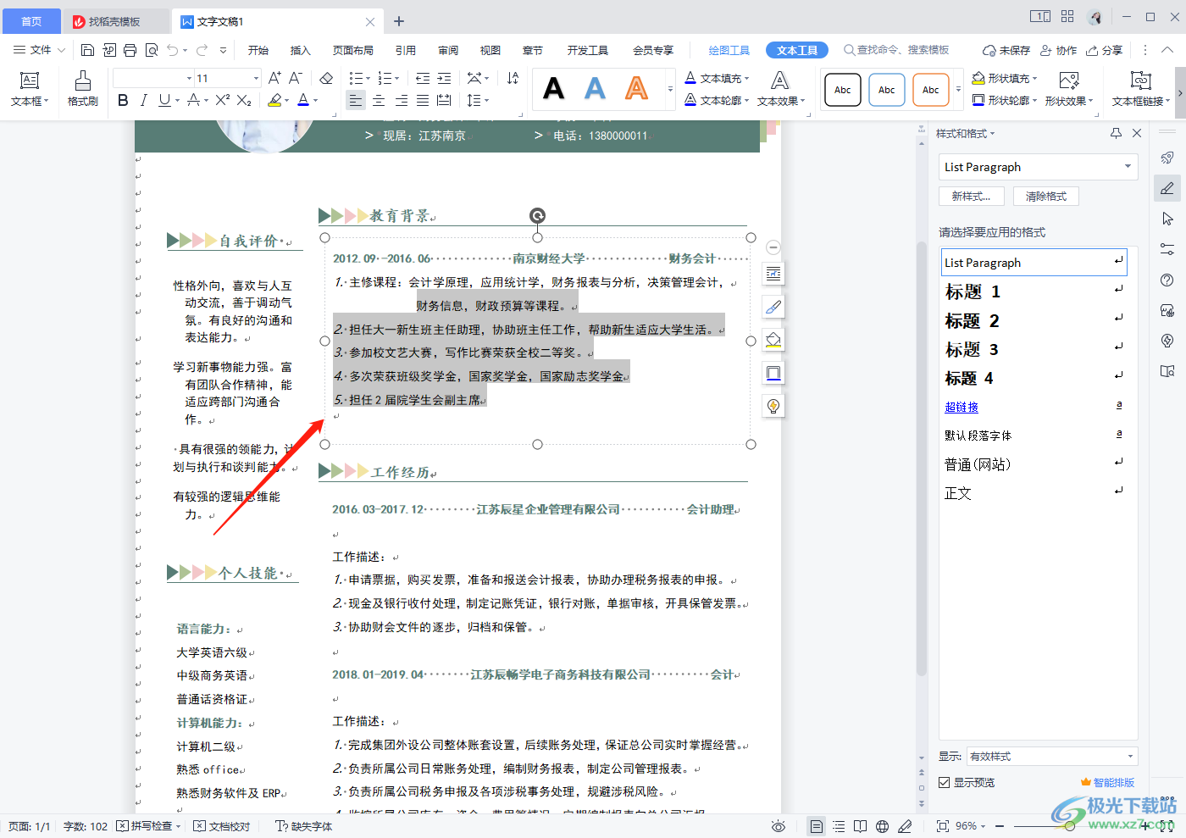
Task: Click the blue font color button
Action: coord(303,100)
